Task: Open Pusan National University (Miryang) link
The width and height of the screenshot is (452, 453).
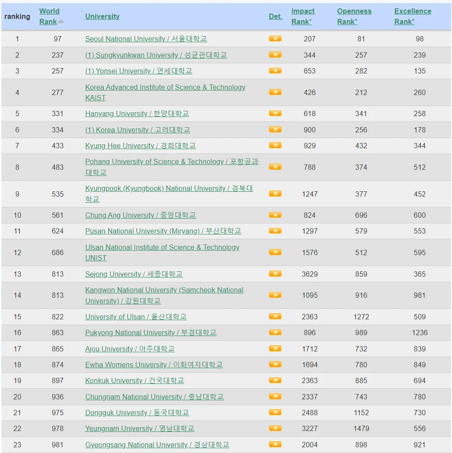Action: point(163,231)
